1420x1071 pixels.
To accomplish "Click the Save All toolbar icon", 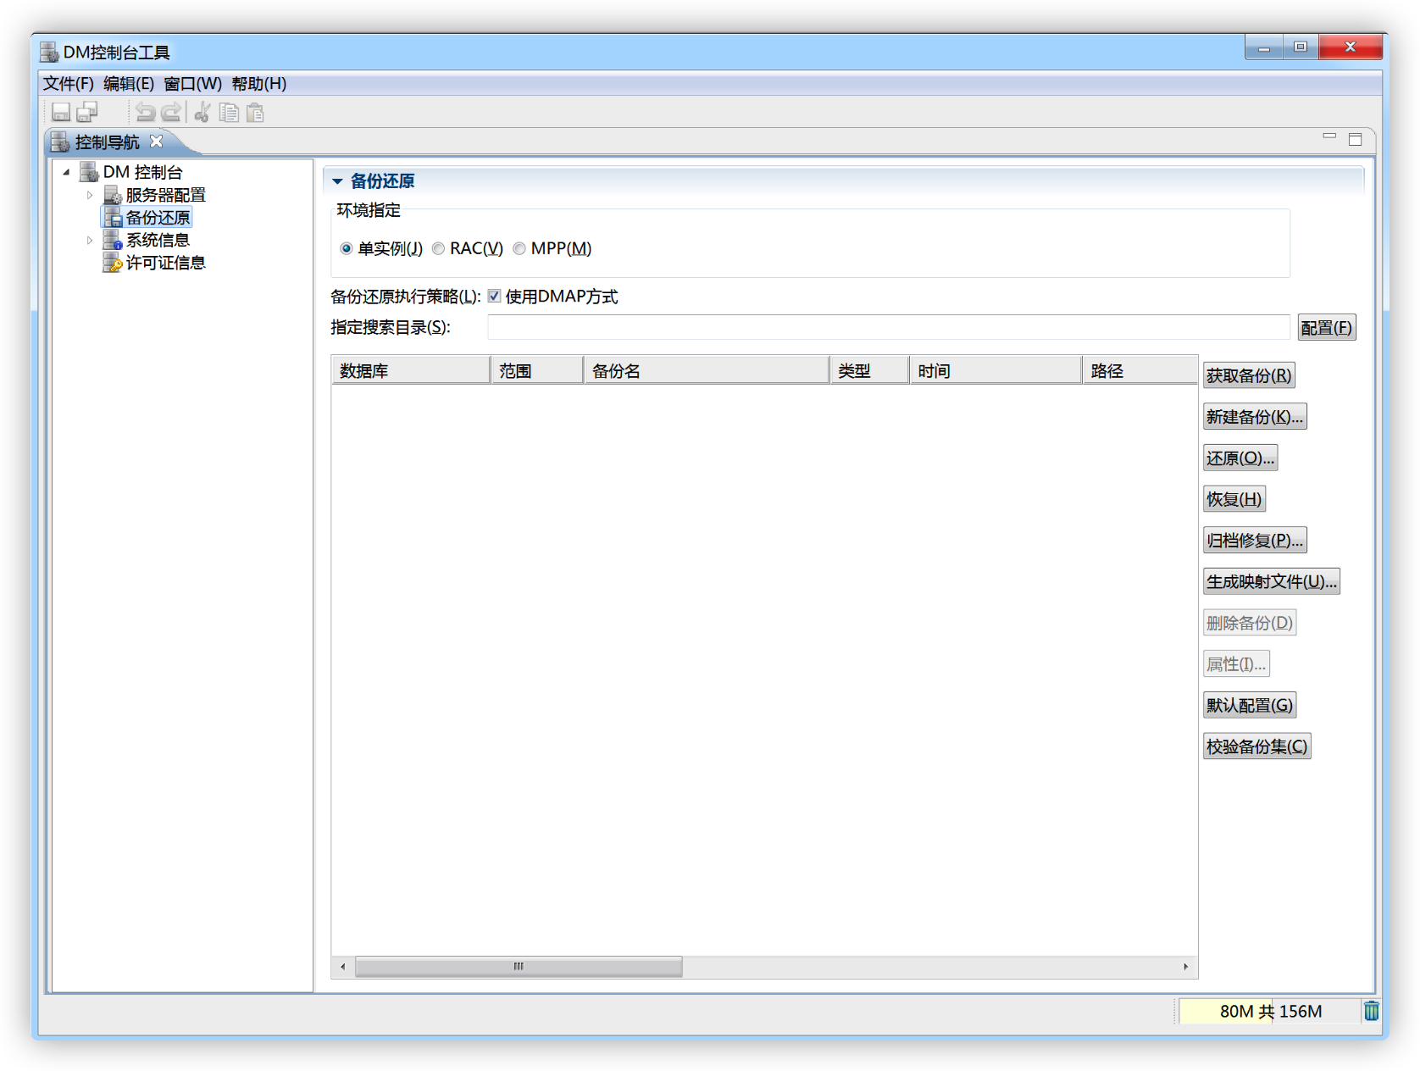I will pyautogui.click(x=87, y=112).
